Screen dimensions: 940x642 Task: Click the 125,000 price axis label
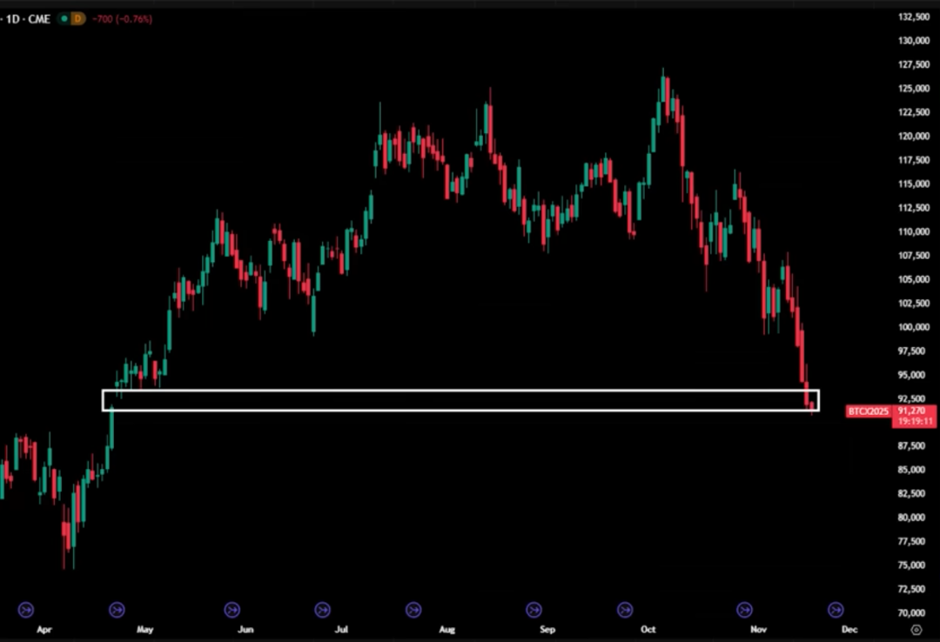click(x=914, y=88)
